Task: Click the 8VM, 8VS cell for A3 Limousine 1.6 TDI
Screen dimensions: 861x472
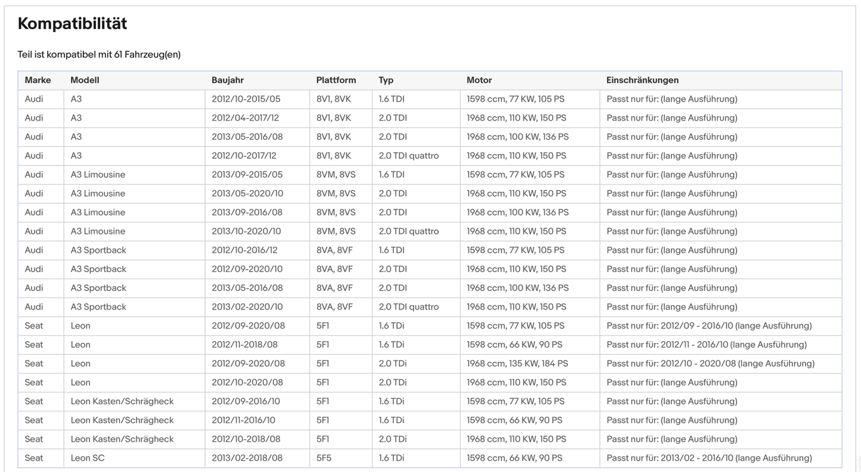Action: pyautogui.click(x=341, y=175)
